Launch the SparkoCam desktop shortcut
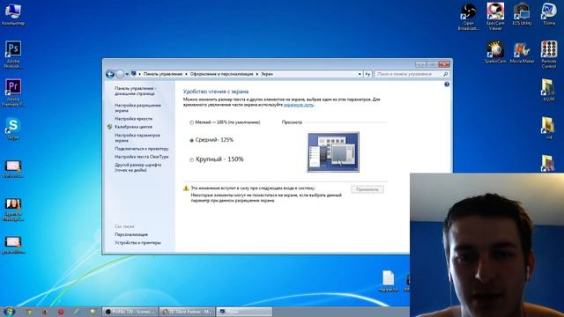 (495, 52)
